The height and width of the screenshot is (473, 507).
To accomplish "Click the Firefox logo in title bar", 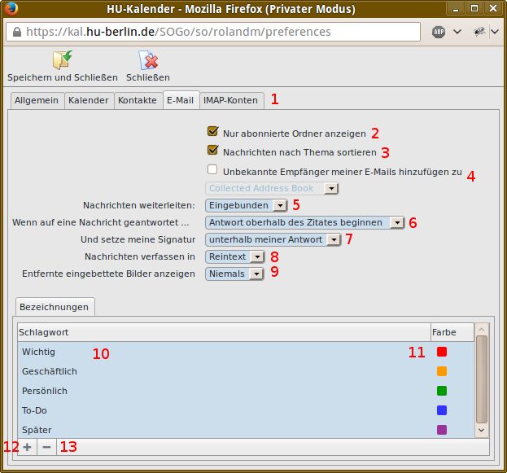I will click(10, 8).
